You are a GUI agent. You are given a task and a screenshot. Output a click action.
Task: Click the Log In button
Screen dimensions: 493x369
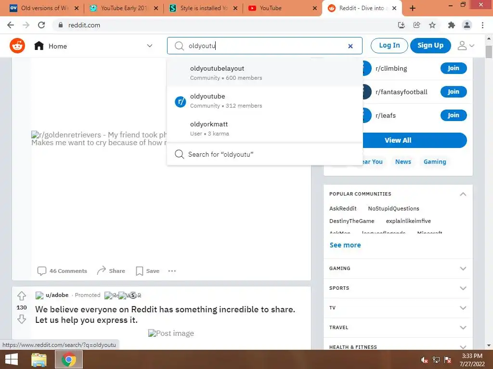click(x=389, y=46)
